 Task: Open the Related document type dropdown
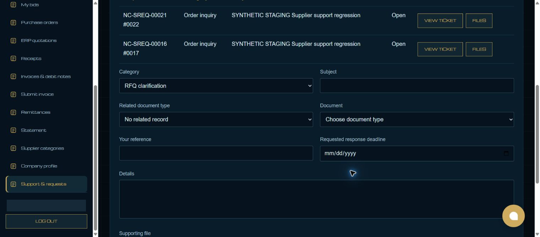[x=216, y=119]
